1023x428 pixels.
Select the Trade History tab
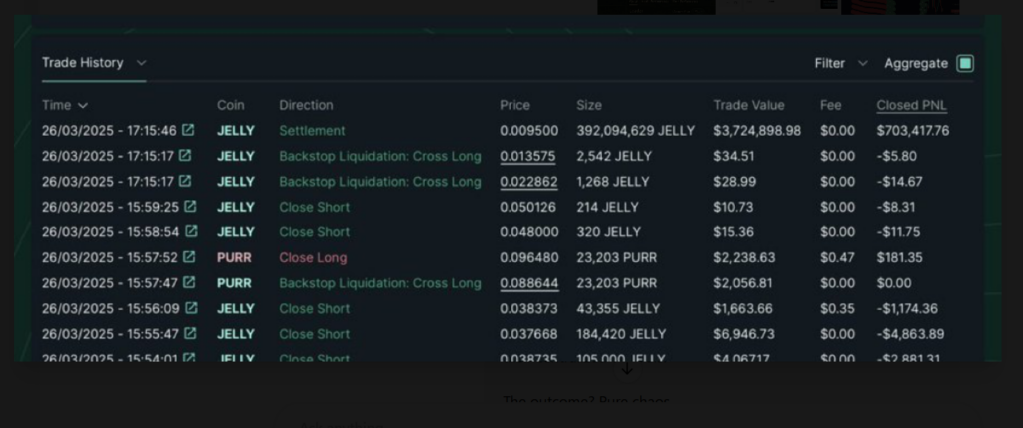83,63
